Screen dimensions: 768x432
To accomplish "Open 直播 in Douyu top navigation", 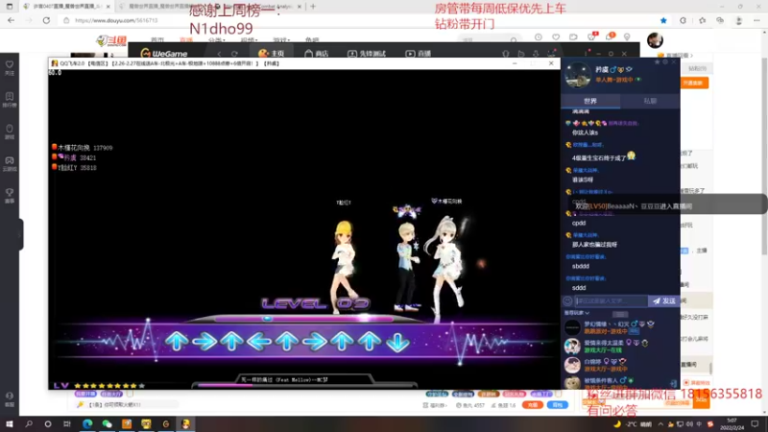I will pyautogui.click(x=186, y=40).
